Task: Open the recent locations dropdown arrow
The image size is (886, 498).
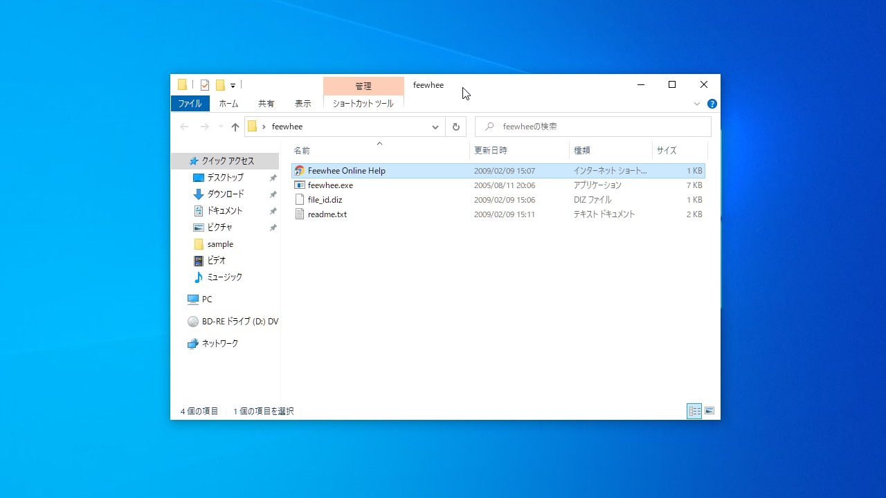Action: coord(221,127)
